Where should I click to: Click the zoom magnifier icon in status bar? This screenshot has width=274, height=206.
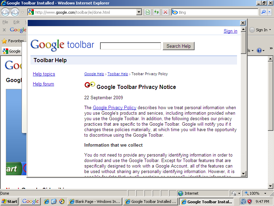pos(246,193)
